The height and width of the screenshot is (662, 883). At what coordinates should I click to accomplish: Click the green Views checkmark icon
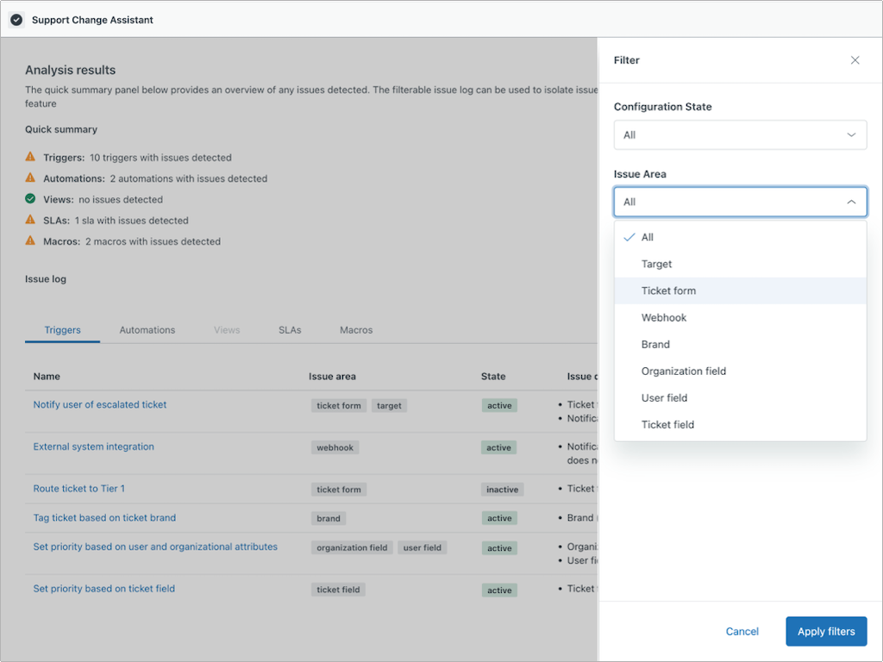tap(30, 199)
